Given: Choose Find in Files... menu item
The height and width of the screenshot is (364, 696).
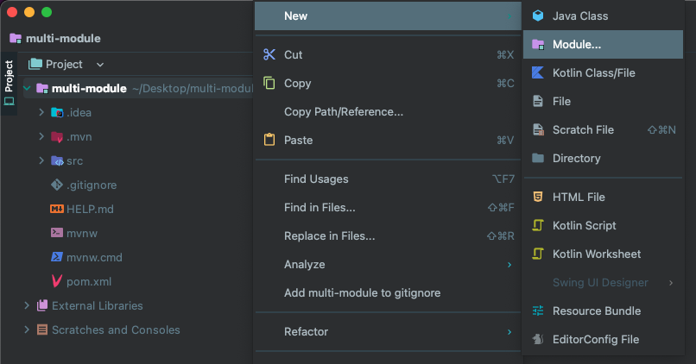Looking at the screenshot, I should pos(388,208).
